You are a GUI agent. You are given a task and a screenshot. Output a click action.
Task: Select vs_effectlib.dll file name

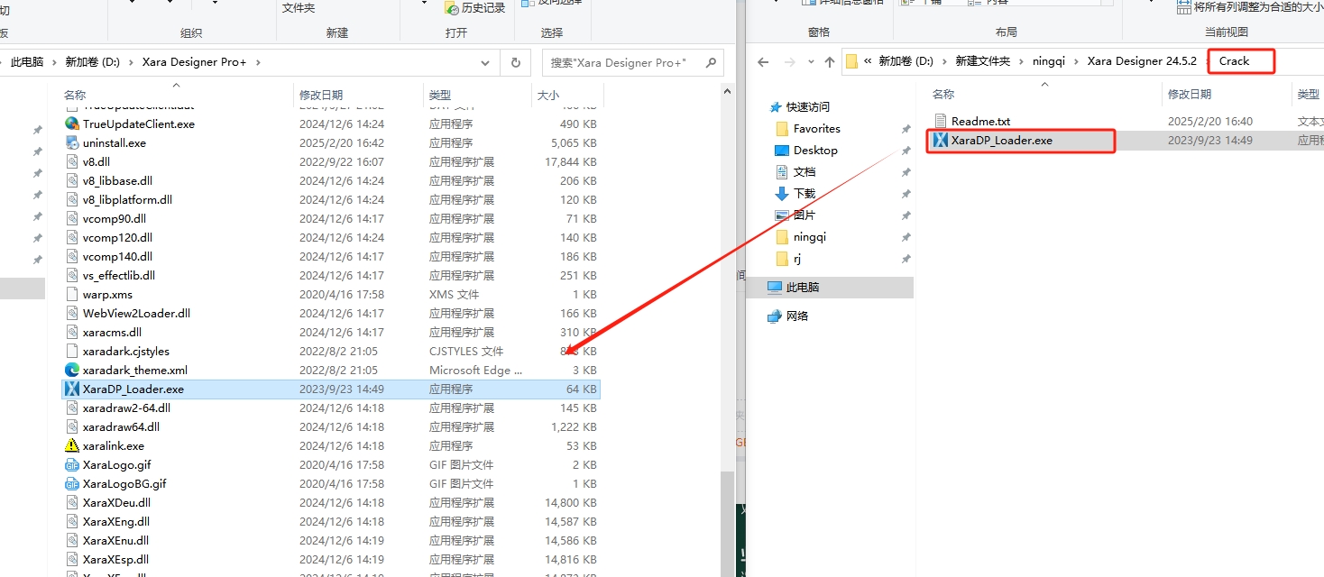point(119,275)
